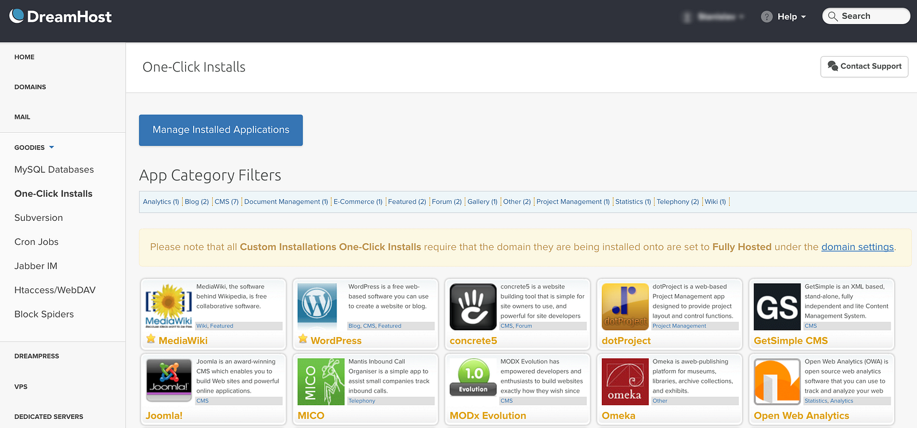Open the GetSimple CMS app title
Image resolution: width=917 pixels, height=428 pixels.
coord(791,340)
